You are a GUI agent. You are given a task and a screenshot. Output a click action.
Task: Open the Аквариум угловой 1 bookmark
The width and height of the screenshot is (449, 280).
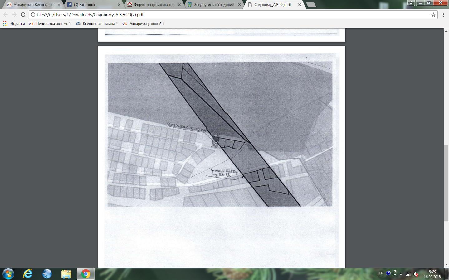tap(143, 24)
